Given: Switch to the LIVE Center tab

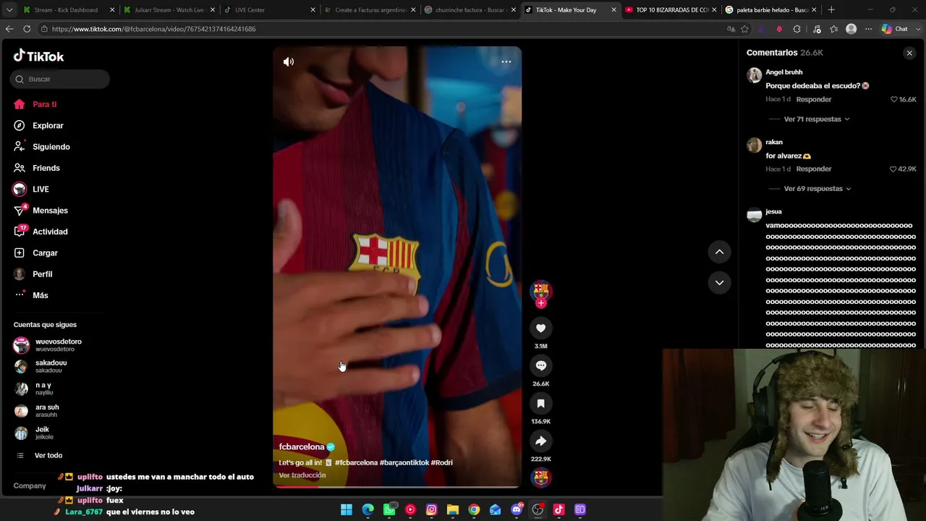Looking at the screenshot, I should pos(269,10).
